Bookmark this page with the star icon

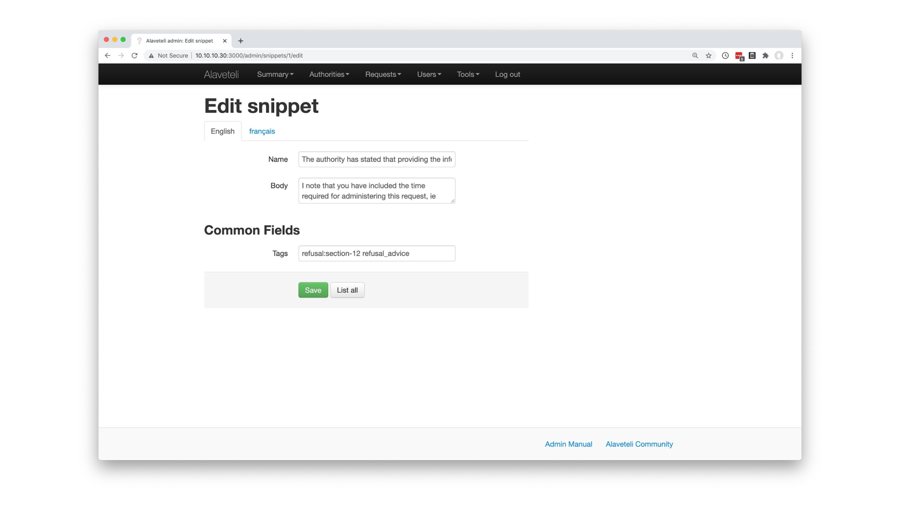tap(709, 55)
